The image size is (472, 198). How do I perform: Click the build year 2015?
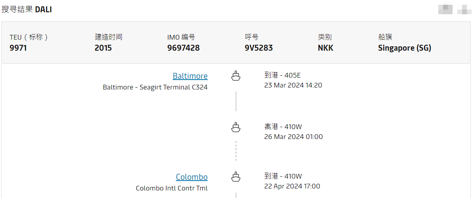click(x=103, y=48)
